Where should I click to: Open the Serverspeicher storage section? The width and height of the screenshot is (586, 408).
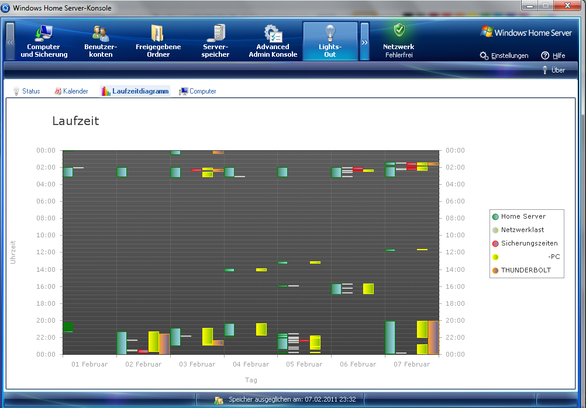[x=216, y=41]
